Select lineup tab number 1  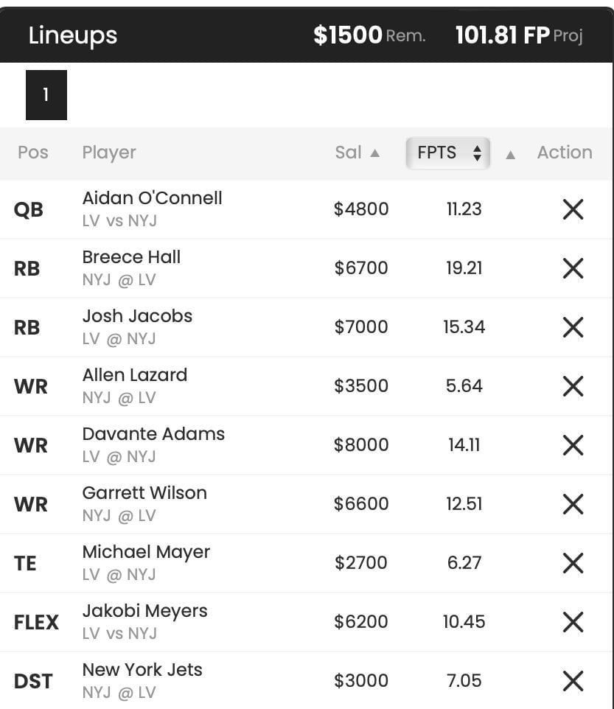46,95
